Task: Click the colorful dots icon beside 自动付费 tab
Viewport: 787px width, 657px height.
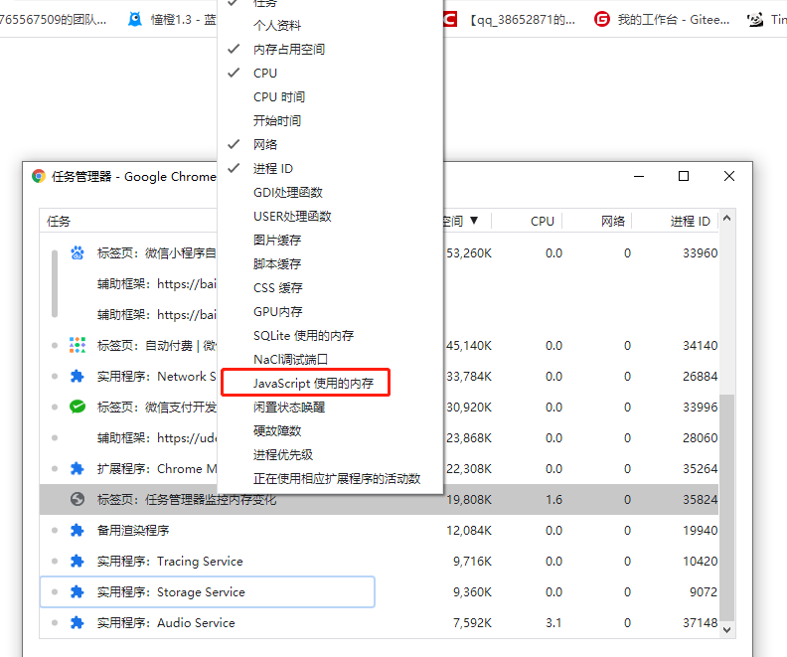Action: [78, 345]
